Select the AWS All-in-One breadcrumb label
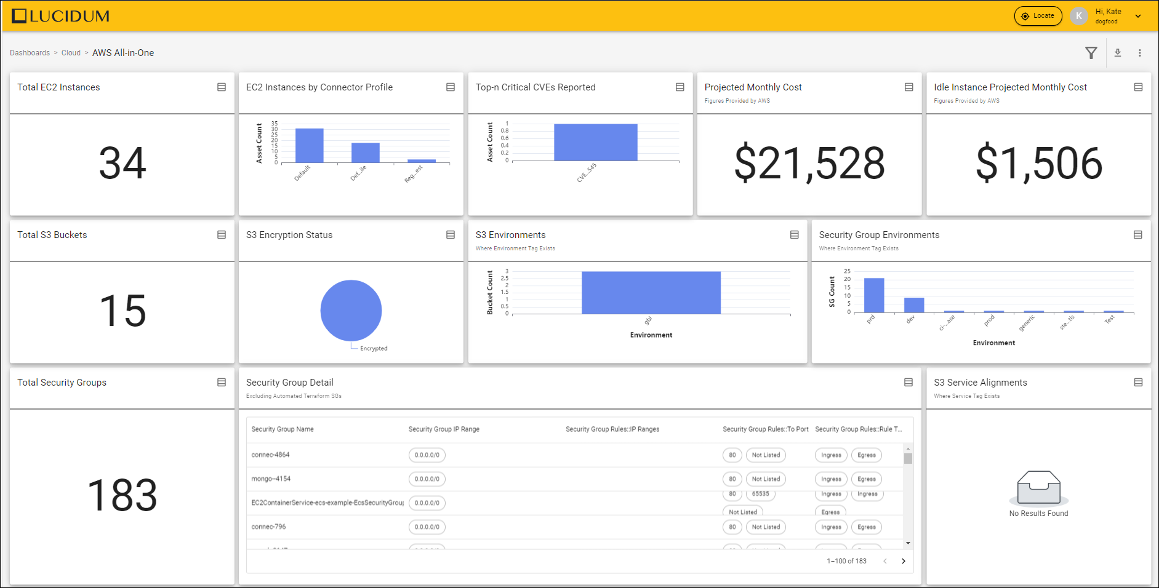 tap(123, 53)
